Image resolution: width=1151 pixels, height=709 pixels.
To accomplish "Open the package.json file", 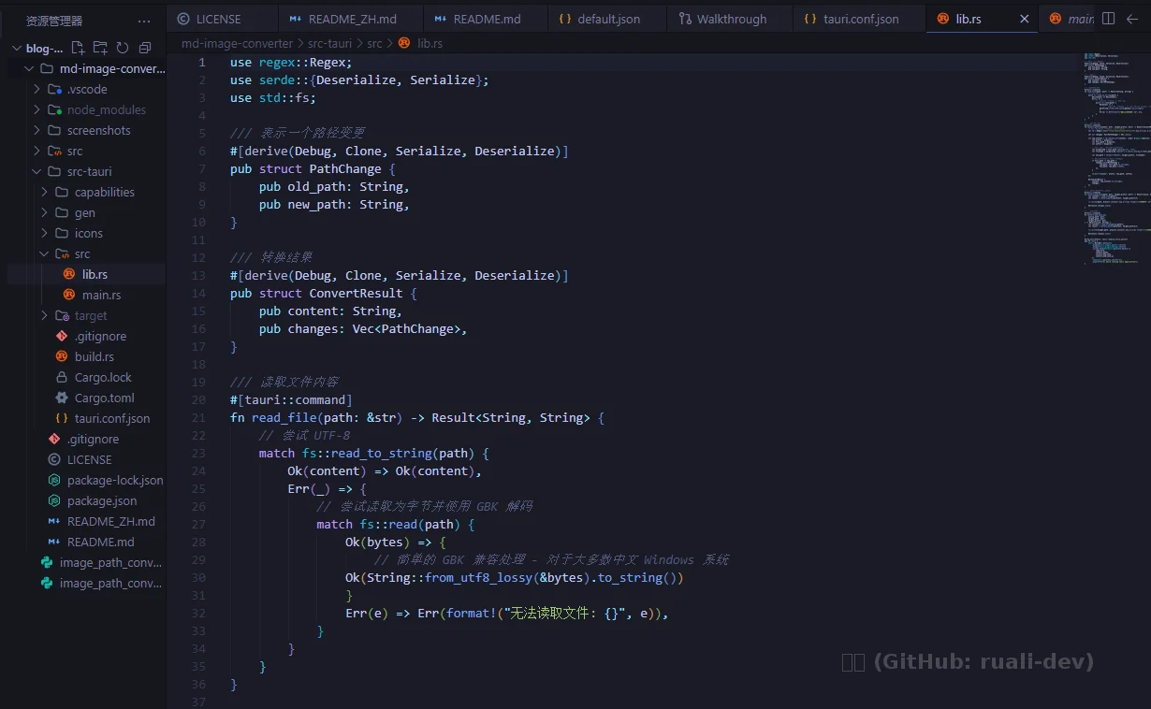I will pos(103,500).
